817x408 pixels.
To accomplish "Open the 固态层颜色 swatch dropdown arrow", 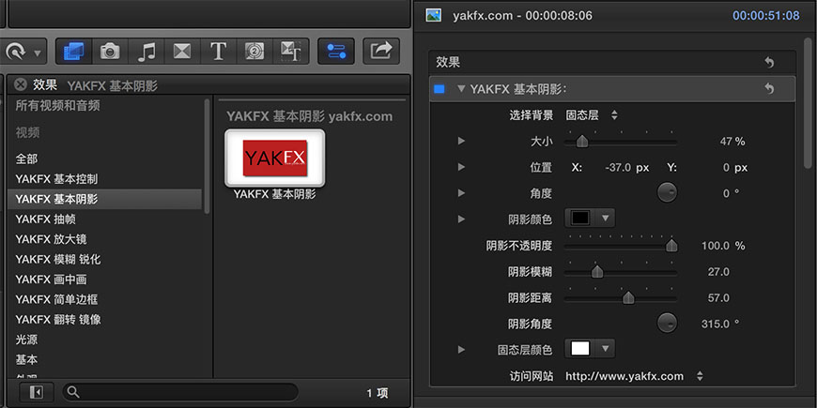I will (605, 348).
